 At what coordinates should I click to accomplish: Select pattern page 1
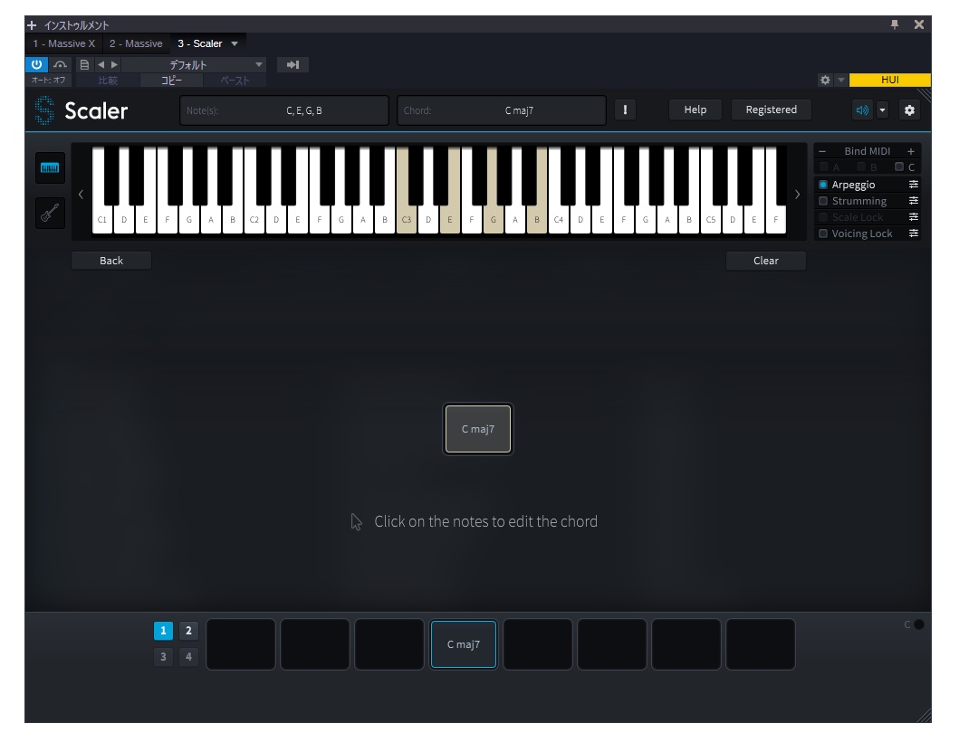click(163, 631)
